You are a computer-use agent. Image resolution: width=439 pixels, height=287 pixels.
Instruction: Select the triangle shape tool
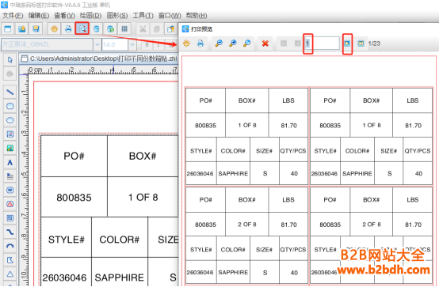pyautogui.click(x=10, y=274)
